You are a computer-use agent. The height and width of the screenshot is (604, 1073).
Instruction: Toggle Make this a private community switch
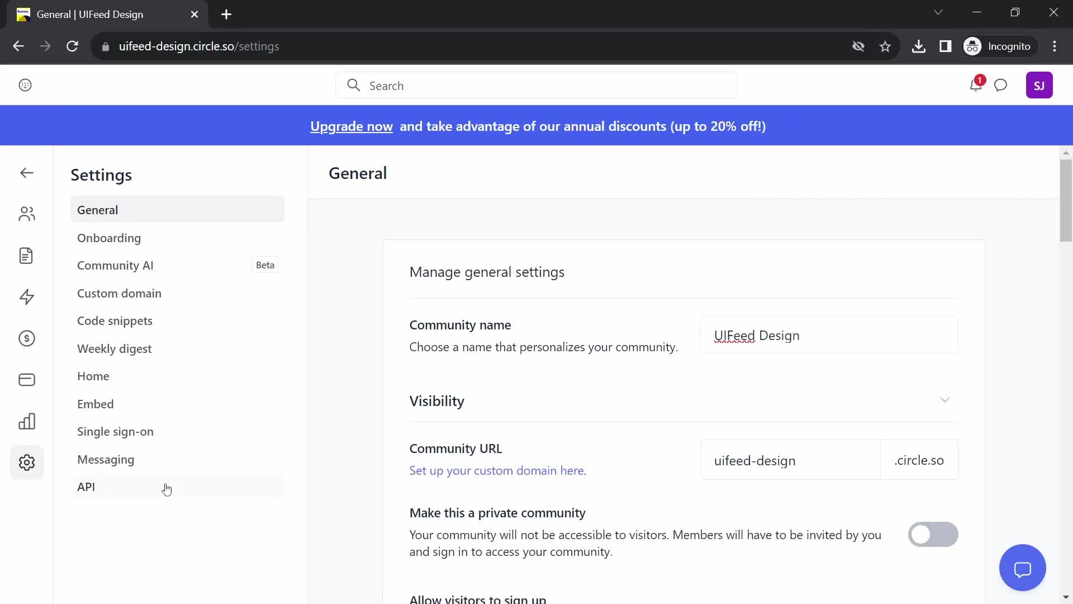(x=932, y=535)
